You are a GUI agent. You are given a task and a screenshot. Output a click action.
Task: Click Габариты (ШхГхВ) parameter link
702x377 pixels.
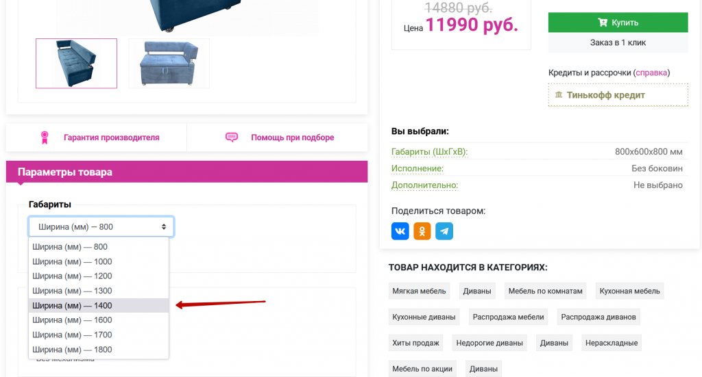(429, 152)
